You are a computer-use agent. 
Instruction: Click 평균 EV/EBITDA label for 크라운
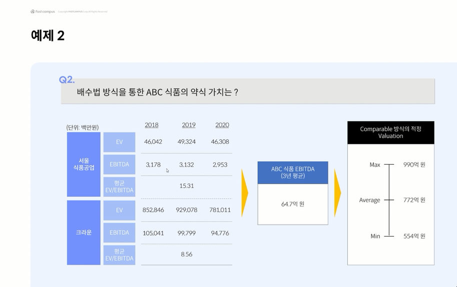tap(119, 255)
